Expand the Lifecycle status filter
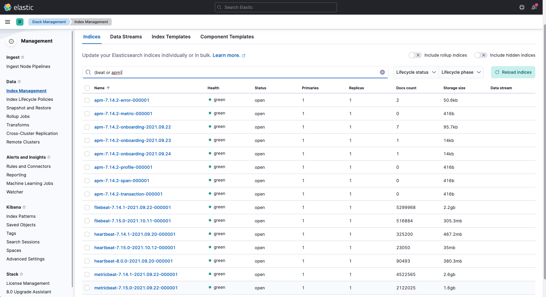The image size is (546, 297). click(x=416, y=72)
